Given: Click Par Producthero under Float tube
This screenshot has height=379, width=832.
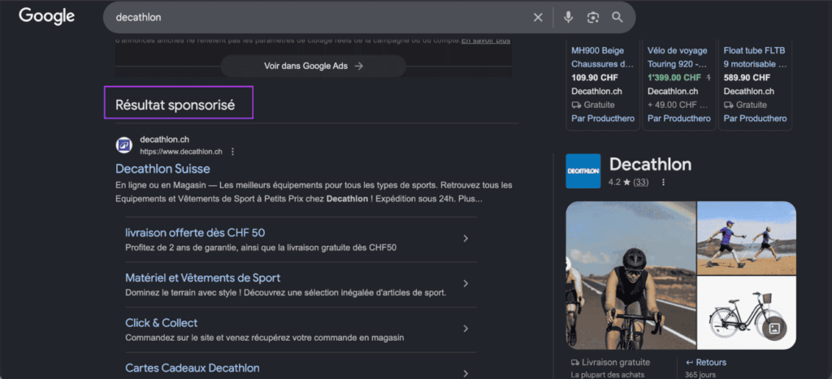Looking at the screenshot, I should coord(755,118).
